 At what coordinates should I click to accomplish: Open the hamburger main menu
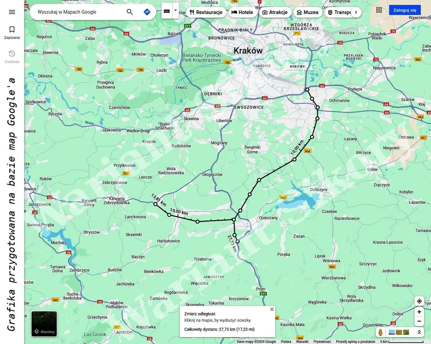12,12
